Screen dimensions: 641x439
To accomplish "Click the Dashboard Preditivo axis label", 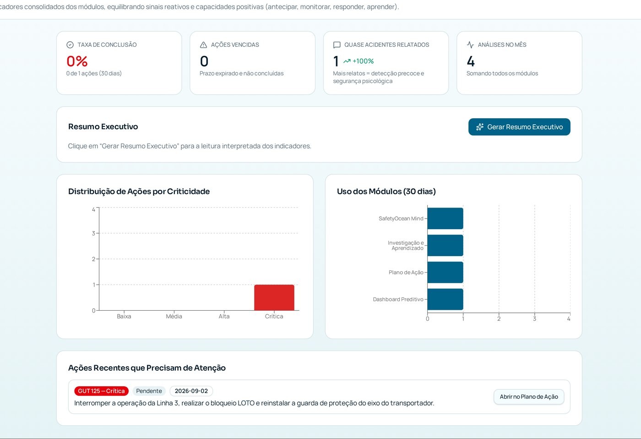I will pos(398,299).
